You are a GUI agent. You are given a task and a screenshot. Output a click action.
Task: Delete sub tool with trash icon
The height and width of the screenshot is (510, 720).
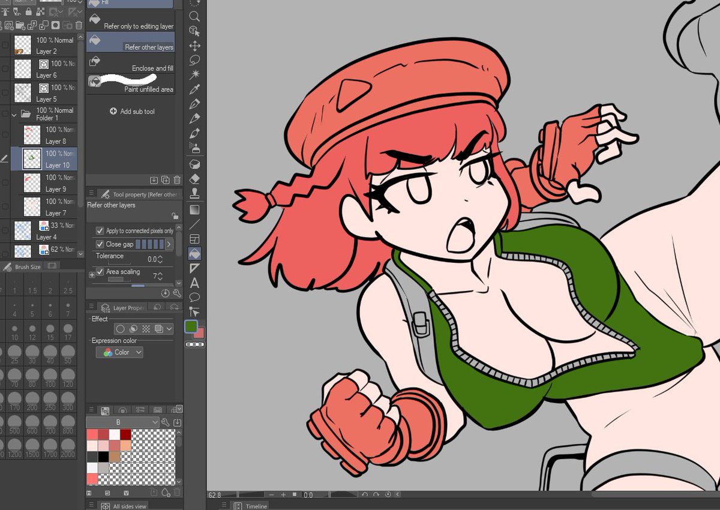[177, 179]
